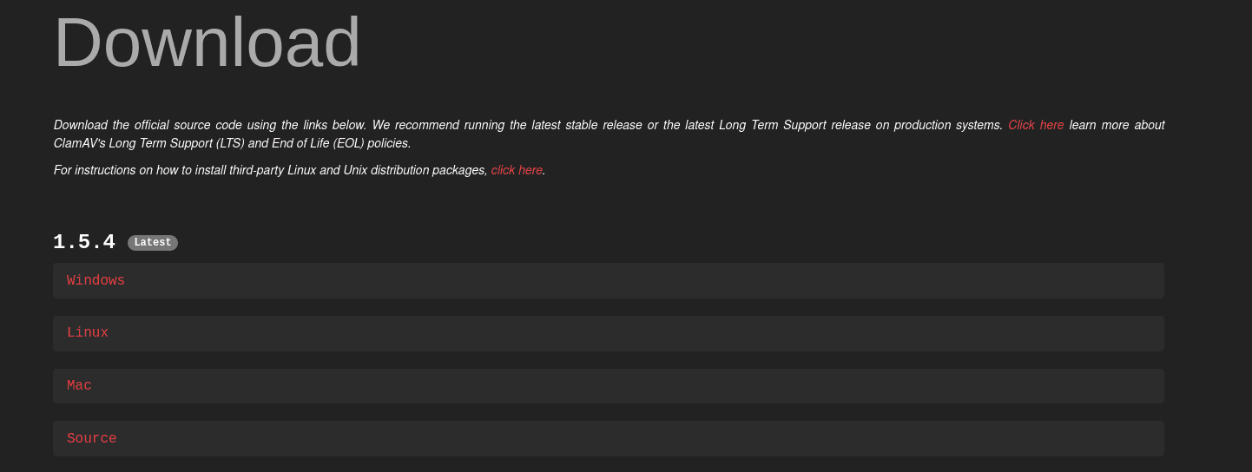
Task: Select the red Linux label text
Action: [x=88, y=333]
